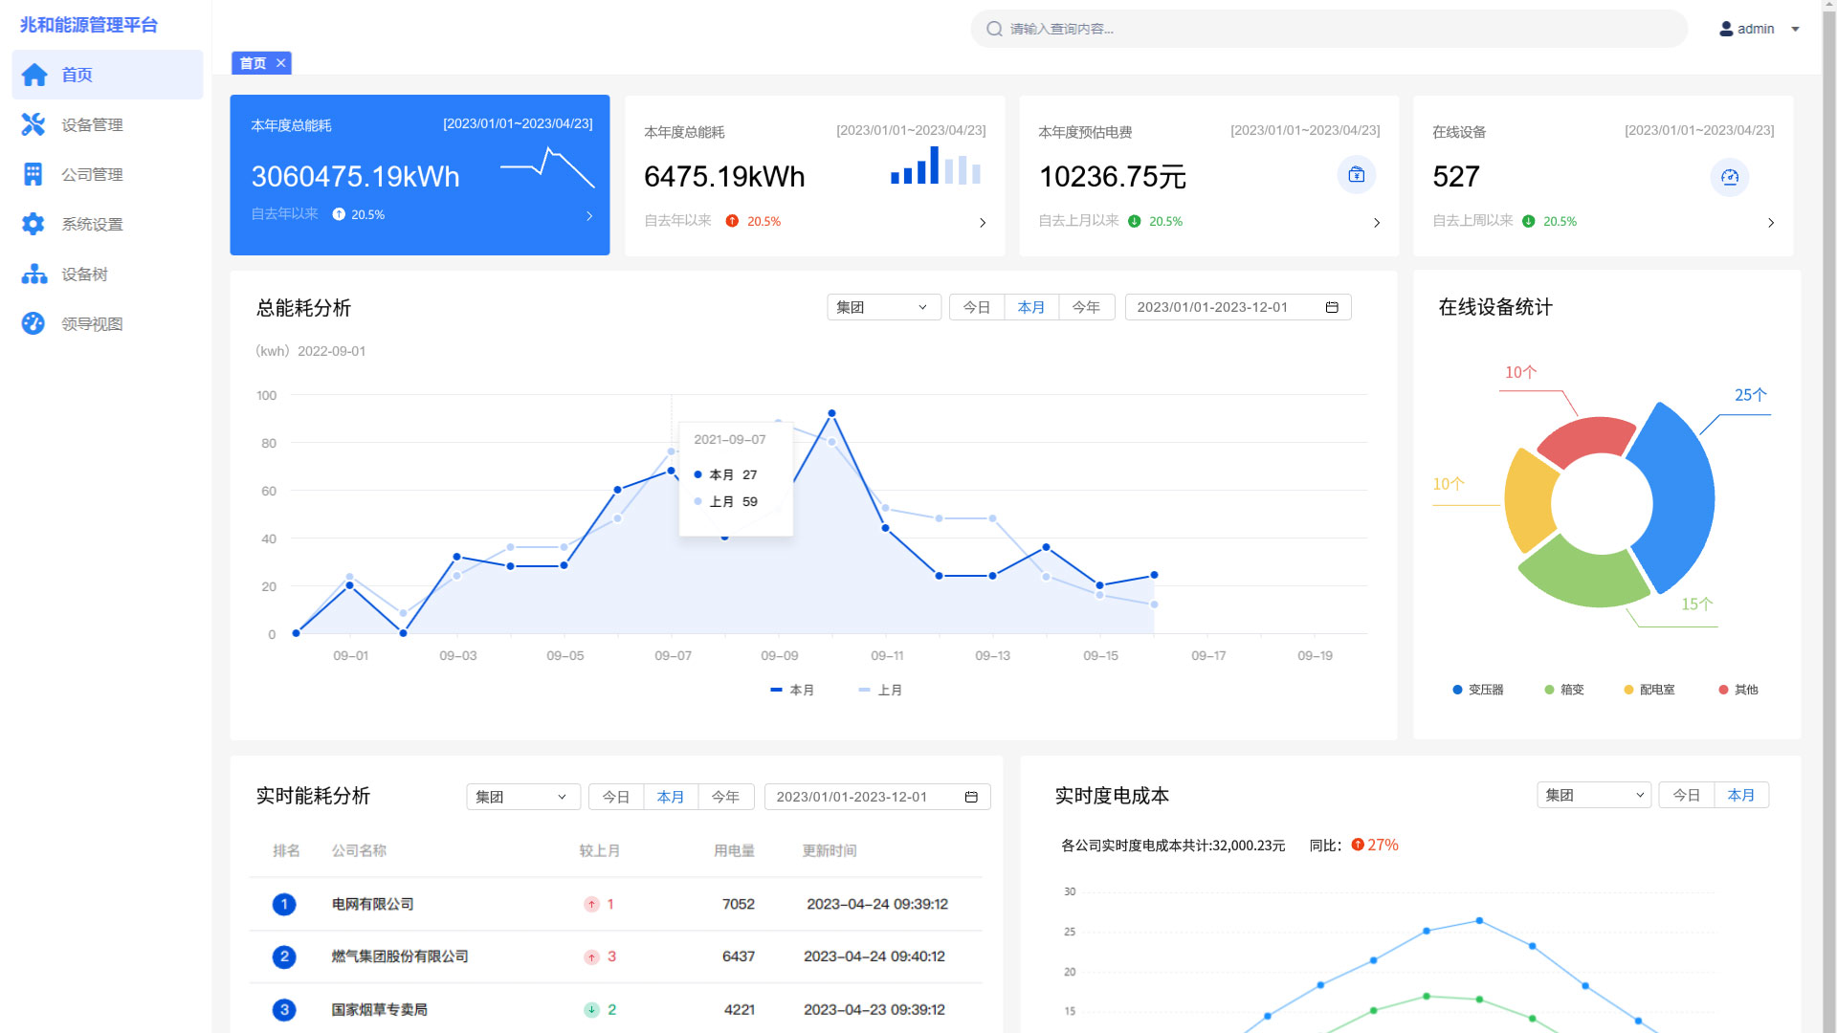The height and width of the screenshot is (1033, 1837).
Task: Click the home icon in sidebar
Action: [34, 75]
